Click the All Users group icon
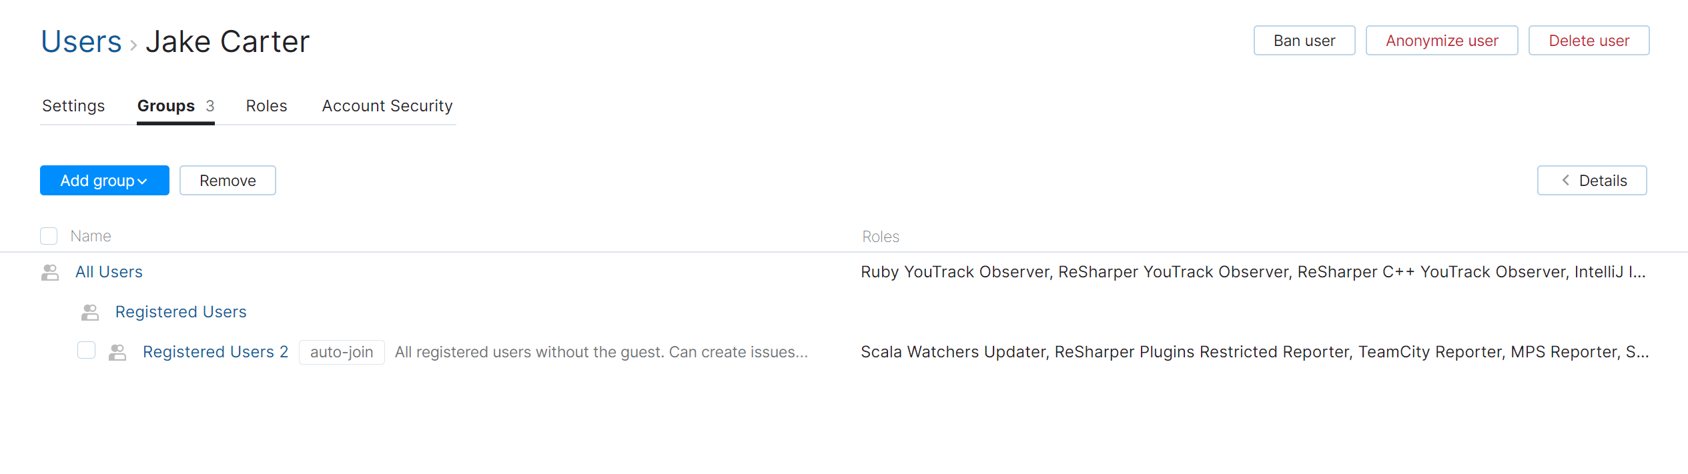Viewport: 1688px width, 474px height. coord(50,273)
